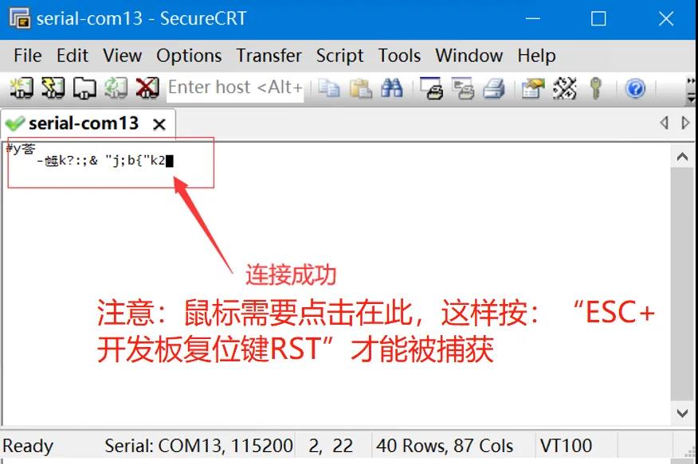Click the Find binoculars icon
This screenshot has width=698, height=464.
click(392, 88)
